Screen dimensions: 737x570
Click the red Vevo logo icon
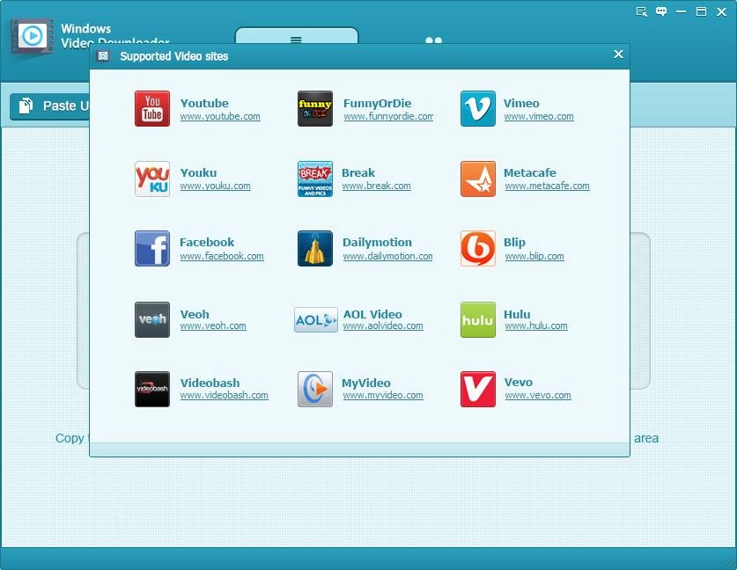478,389
